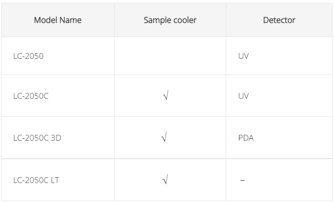This screenshot has width=334, height=202.
Task: Click divider between Model Name and Sample cooler headers
Action: pos(114,20)
